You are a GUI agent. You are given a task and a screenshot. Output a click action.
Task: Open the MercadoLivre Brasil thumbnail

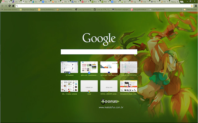pyautogui.click(x=129, y=86)
